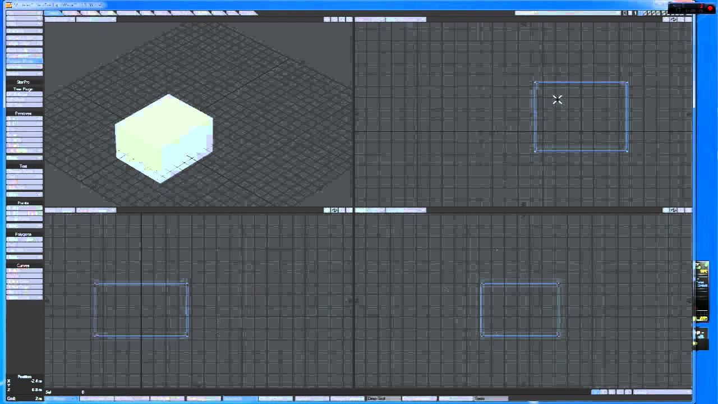Open the top-right viewport display style dropdown
This screenshot has height=404, width=718.
point(406,19)
